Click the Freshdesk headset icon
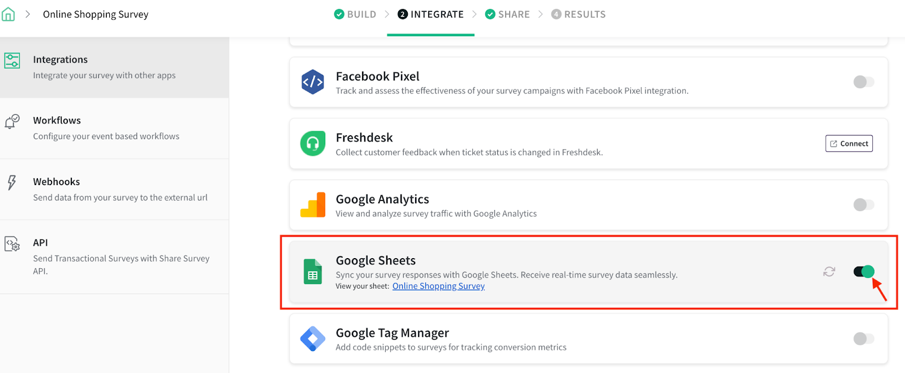 pyautogui.click(x=313, y=143)
